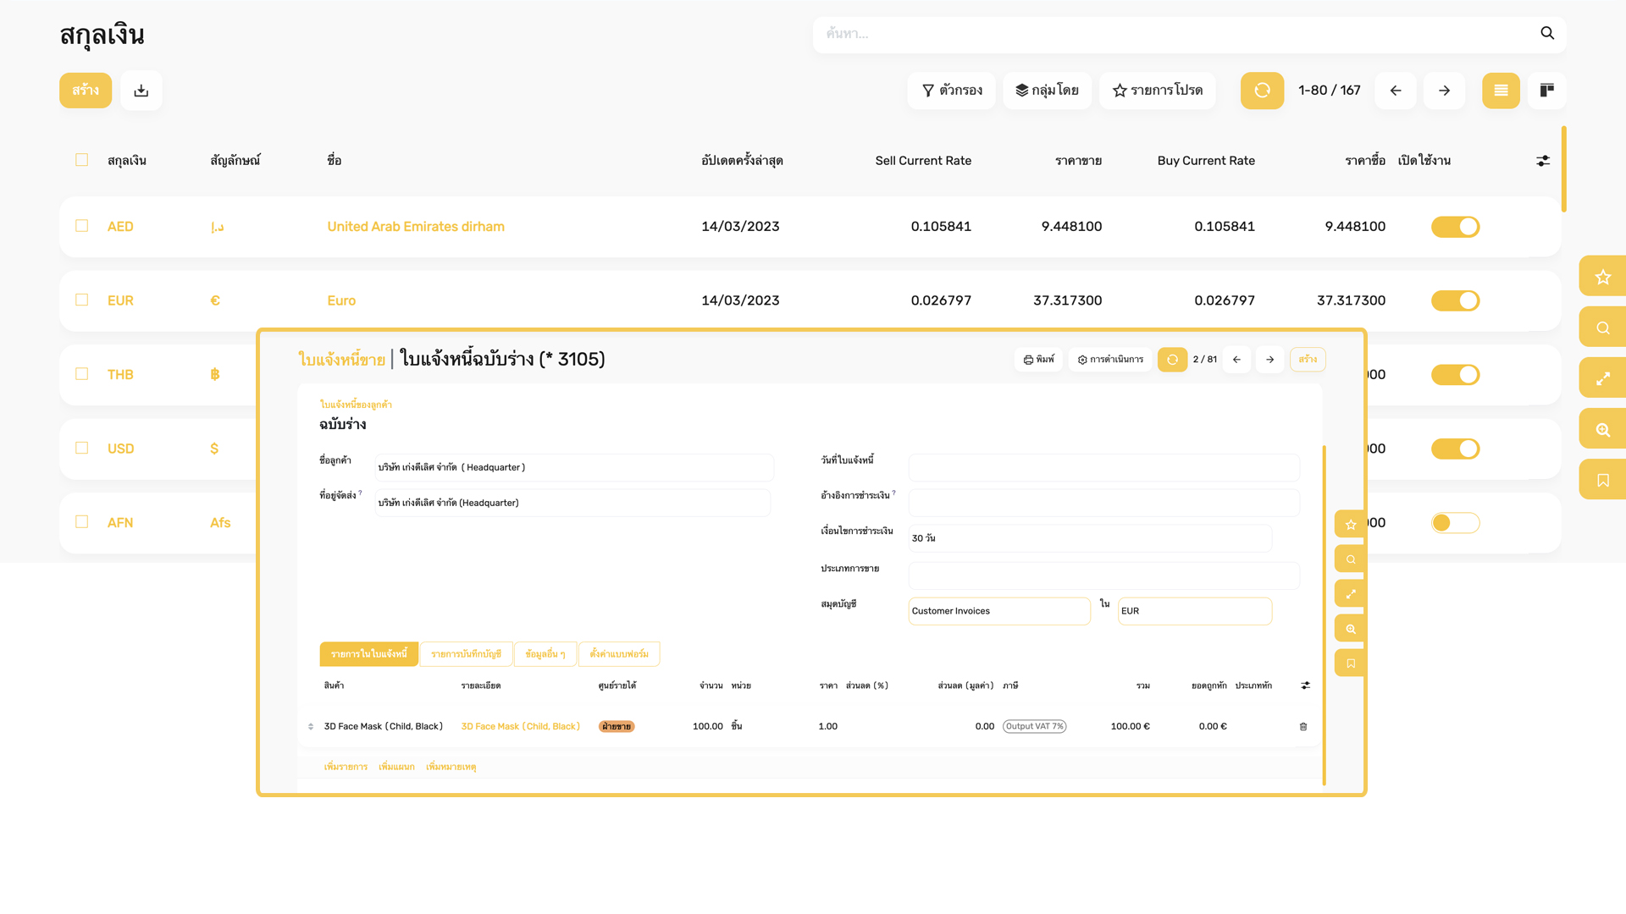Image resolution: width=1626 pixels, height=914 pixels.
Task: Click the expand arrows icon in right sidebar
Action: click(1602, 378)
